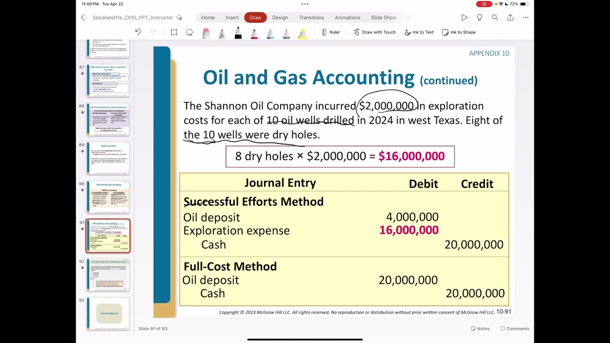Open the Slide Show tab
610x343 pixels.
click(x=384, y=18)
